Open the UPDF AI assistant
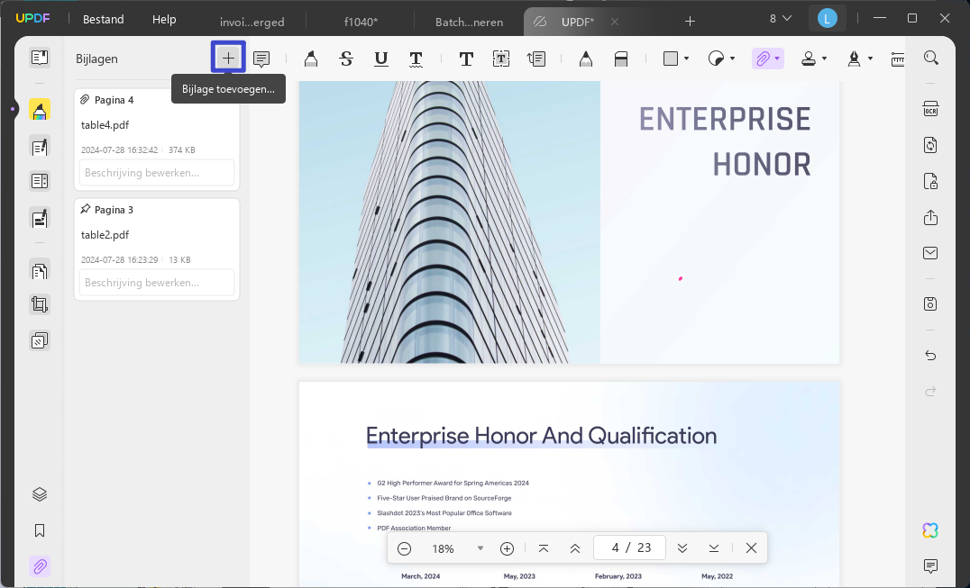This screenshot has width=970, height=588. [930, 530]
